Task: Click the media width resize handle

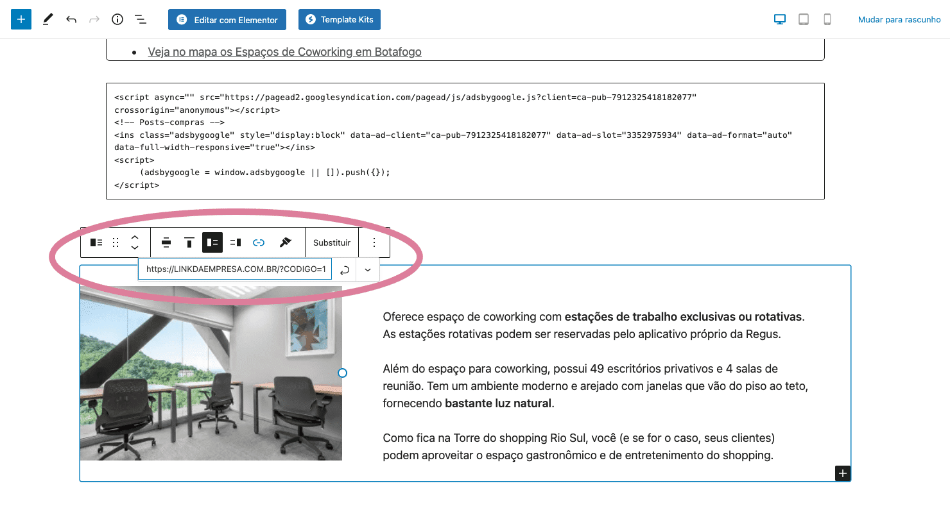Action: point(342,373)
